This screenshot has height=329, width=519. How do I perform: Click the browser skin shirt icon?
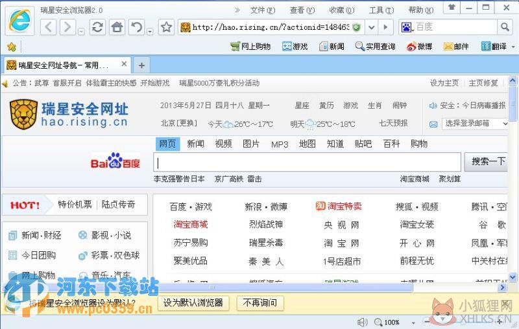pyautogui.click(x=452, y=7)
